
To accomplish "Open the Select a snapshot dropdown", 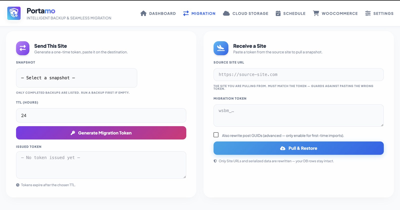I will [x=76, y=78].
